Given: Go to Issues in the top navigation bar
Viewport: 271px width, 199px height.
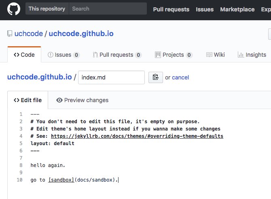Looking at the screenshot, I should tap(205, 9).
